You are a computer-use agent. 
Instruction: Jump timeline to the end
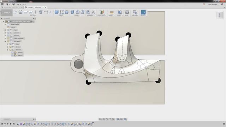14,124
